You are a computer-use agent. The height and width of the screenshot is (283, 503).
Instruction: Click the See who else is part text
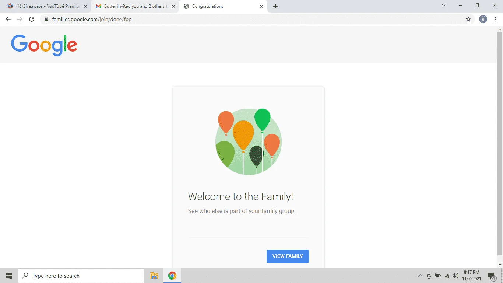click(x=242, y=211)
